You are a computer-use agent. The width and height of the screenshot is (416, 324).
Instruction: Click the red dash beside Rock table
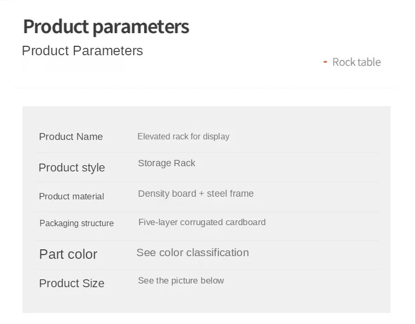click(325, 62)
